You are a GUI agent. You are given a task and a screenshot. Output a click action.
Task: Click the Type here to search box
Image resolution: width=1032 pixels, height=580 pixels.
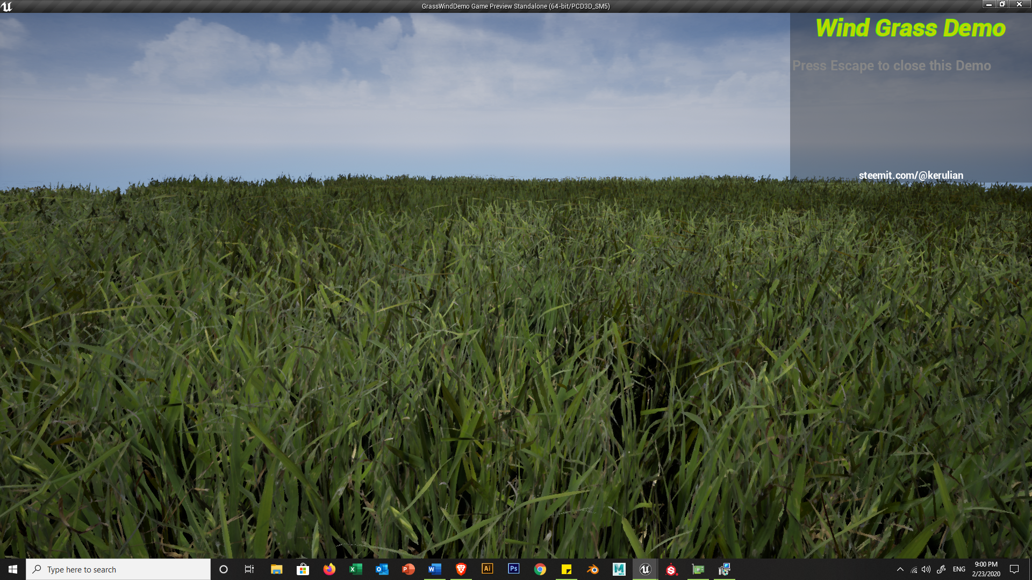[x=118, y=569]
